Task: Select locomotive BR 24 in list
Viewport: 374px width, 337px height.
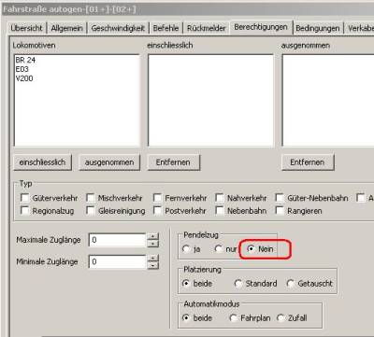Action: click(x=25, y=60)
